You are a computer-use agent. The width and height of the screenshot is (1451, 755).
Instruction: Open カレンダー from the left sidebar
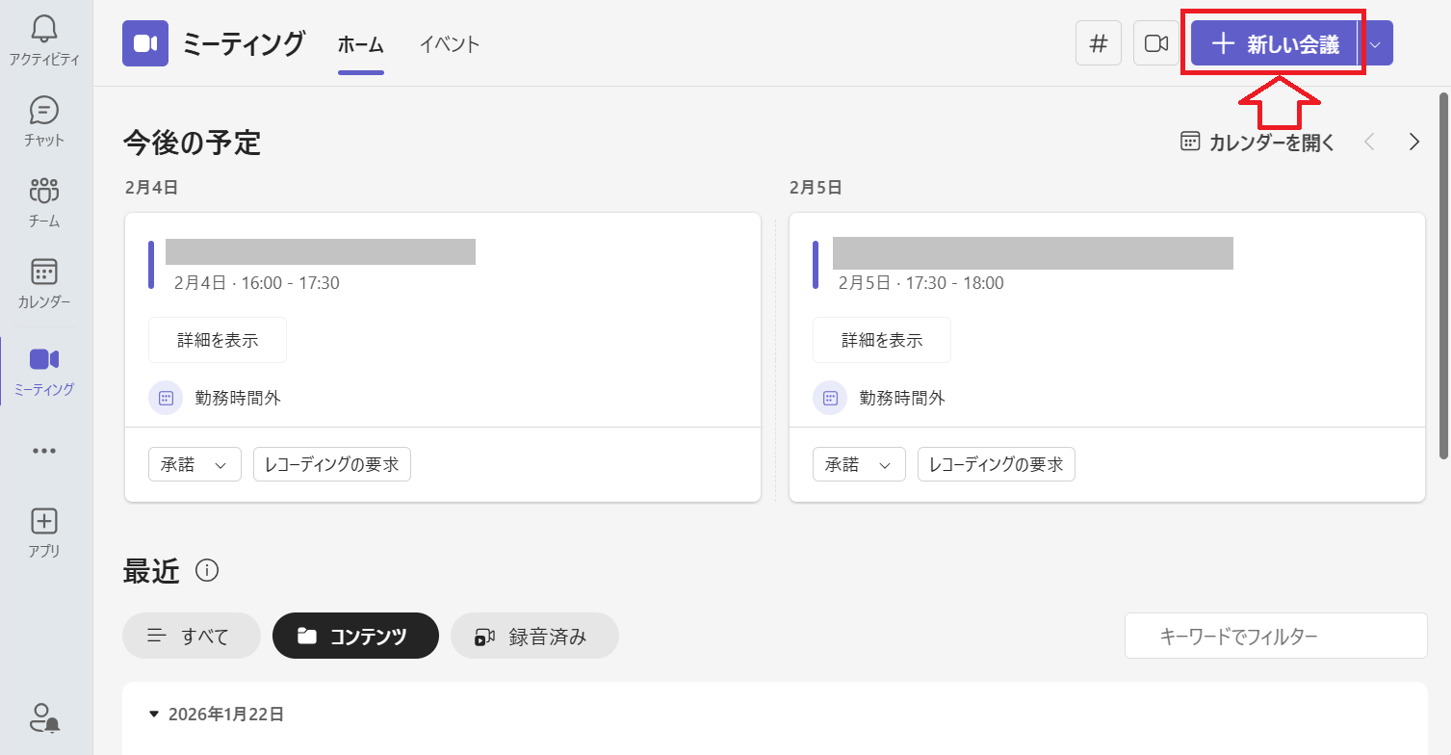[43, 282]
